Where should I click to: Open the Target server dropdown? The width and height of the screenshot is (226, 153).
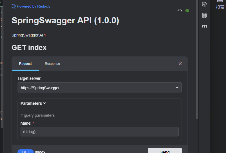[99, 87]
